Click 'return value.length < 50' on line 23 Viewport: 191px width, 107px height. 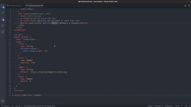click(x=35, y=51)
